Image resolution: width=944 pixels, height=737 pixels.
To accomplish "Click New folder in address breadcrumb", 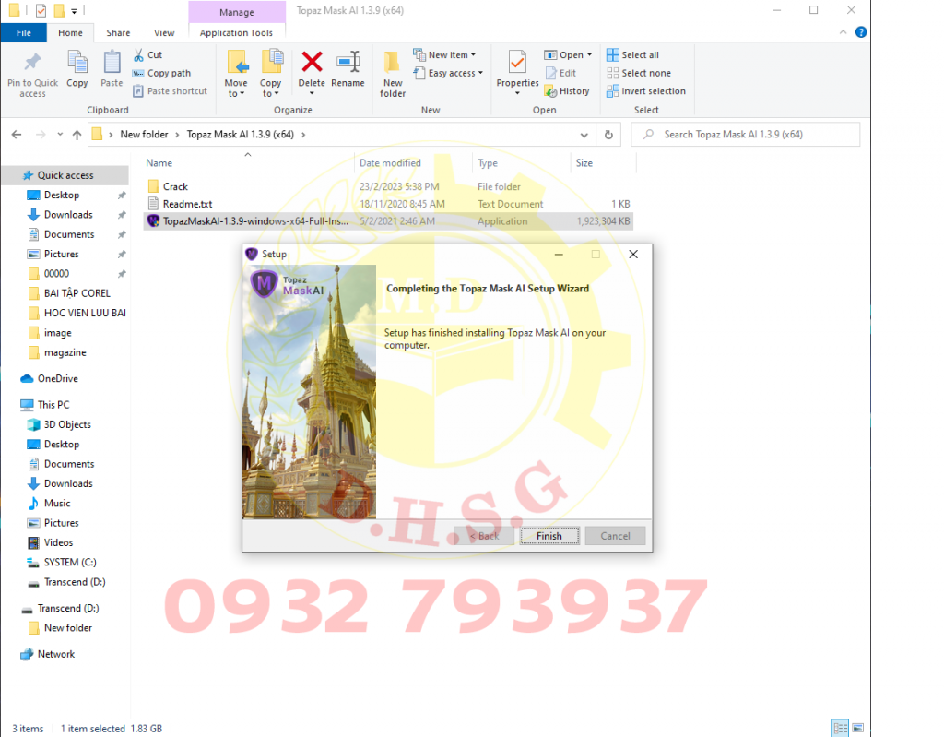I will (x=144, y=135).
